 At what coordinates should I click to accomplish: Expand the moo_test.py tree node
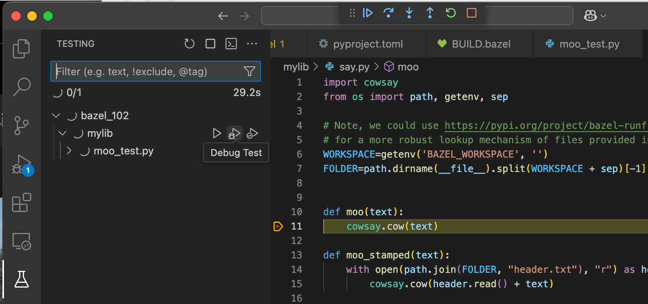69,151
